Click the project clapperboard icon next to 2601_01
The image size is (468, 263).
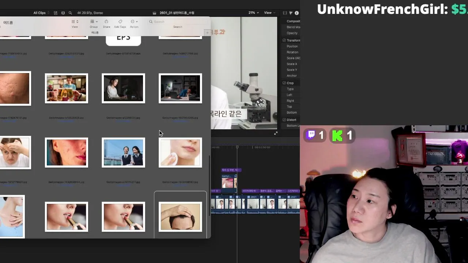(155, 13)
